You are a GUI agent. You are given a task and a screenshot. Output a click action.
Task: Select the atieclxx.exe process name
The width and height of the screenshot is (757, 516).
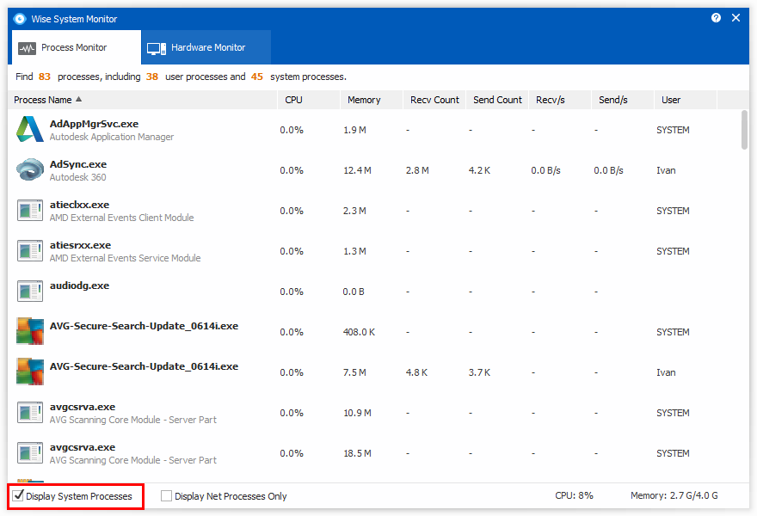pyautogui.click(x=80, y=206)
